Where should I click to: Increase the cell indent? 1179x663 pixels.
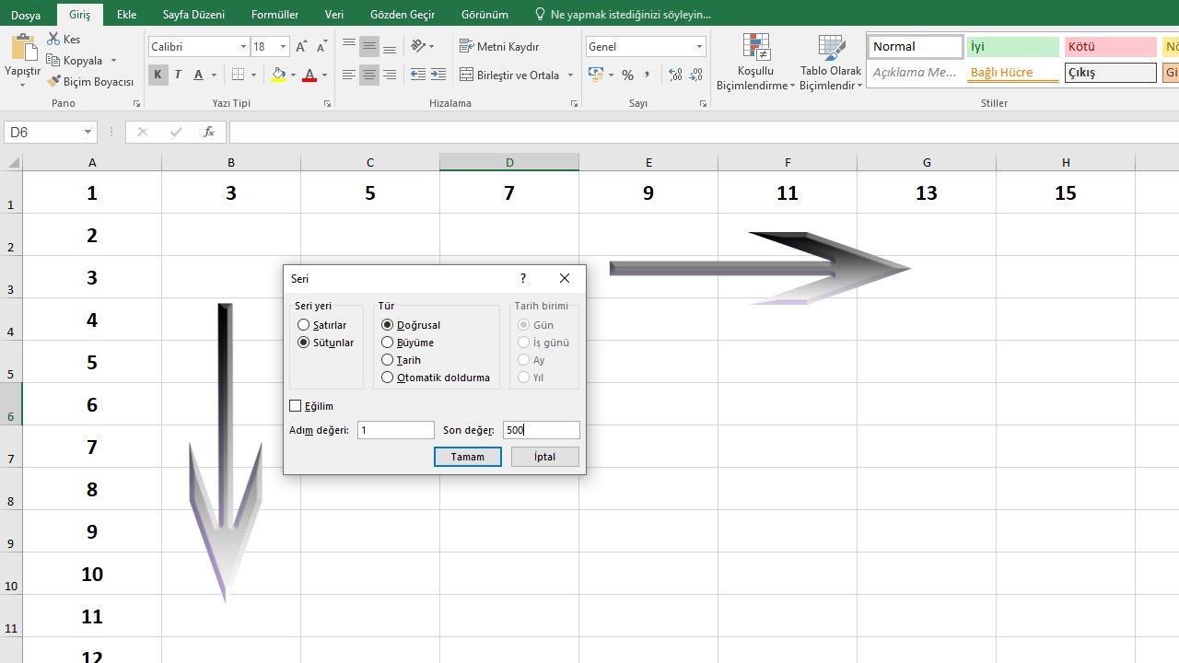pyautogui.click(x=439, y=76)
